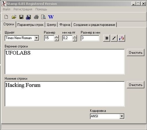Open a stamp file via folder icon
Image resolution: width=147 pixels, height=130 pixels.
coord(14,17)
